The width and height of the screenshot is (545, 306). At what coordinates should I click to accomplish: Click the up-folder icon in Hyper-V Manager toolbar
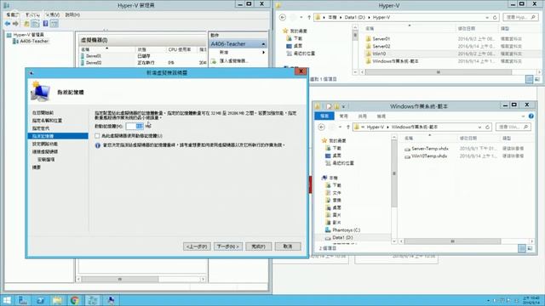(x=26, y=24)
